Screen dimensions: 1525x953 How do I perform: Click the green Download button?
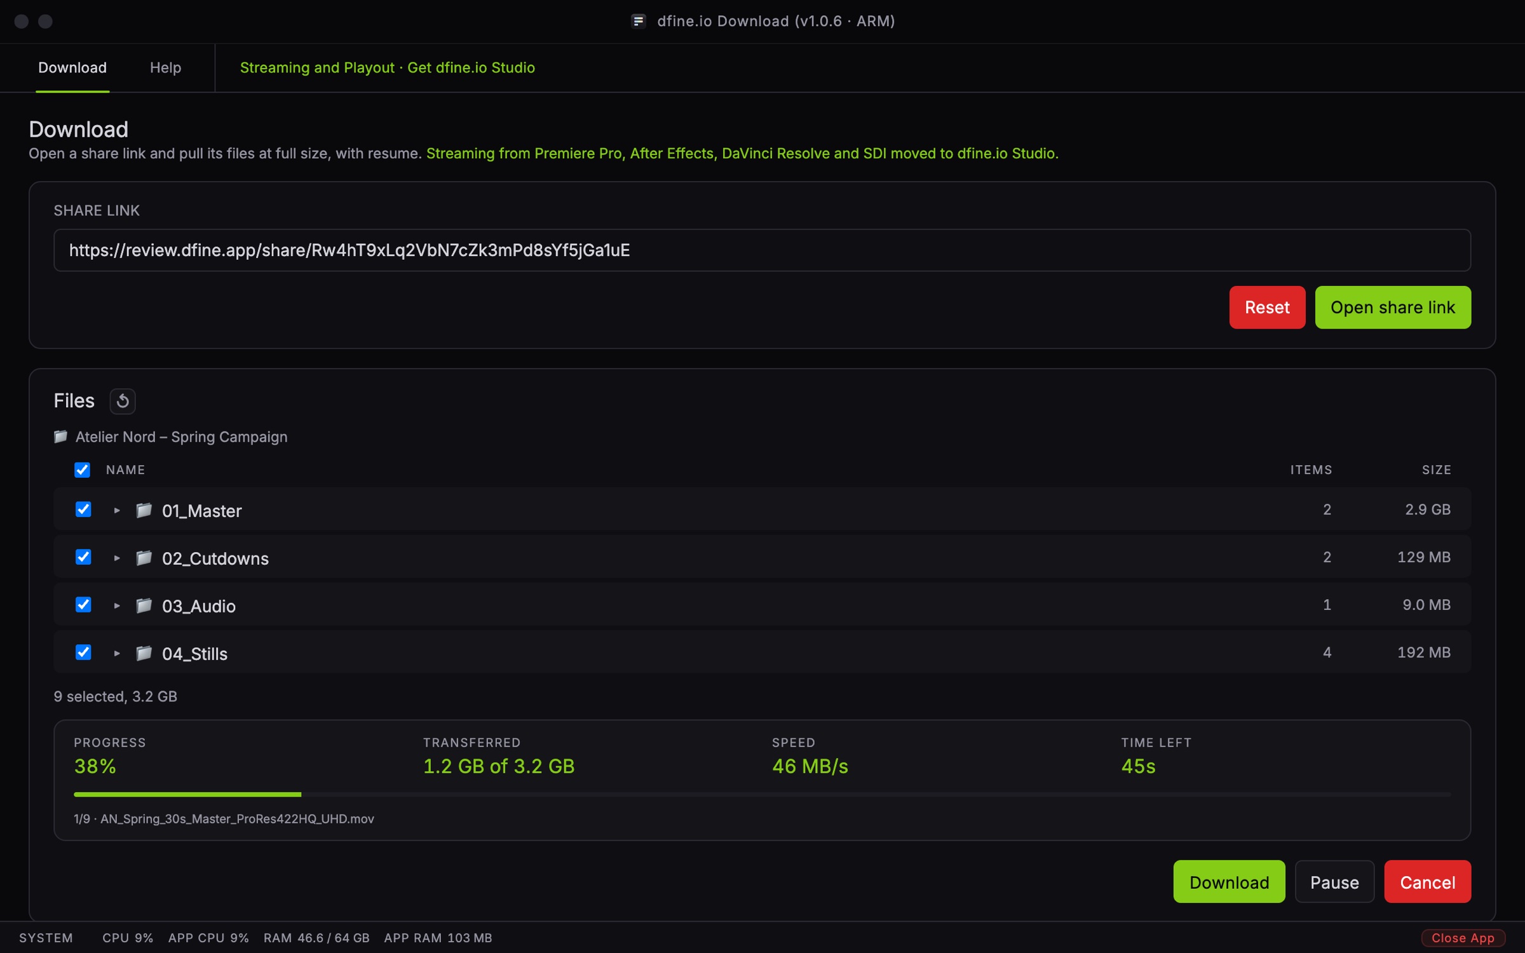click(1229, 882)
